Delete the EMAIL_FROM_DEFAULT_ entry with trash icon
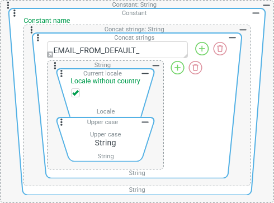The width and height of the screenshot is (274, 203). 220,49
